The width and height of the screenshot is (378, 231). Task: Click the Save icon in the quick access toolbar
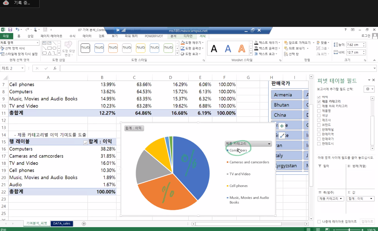10,30
